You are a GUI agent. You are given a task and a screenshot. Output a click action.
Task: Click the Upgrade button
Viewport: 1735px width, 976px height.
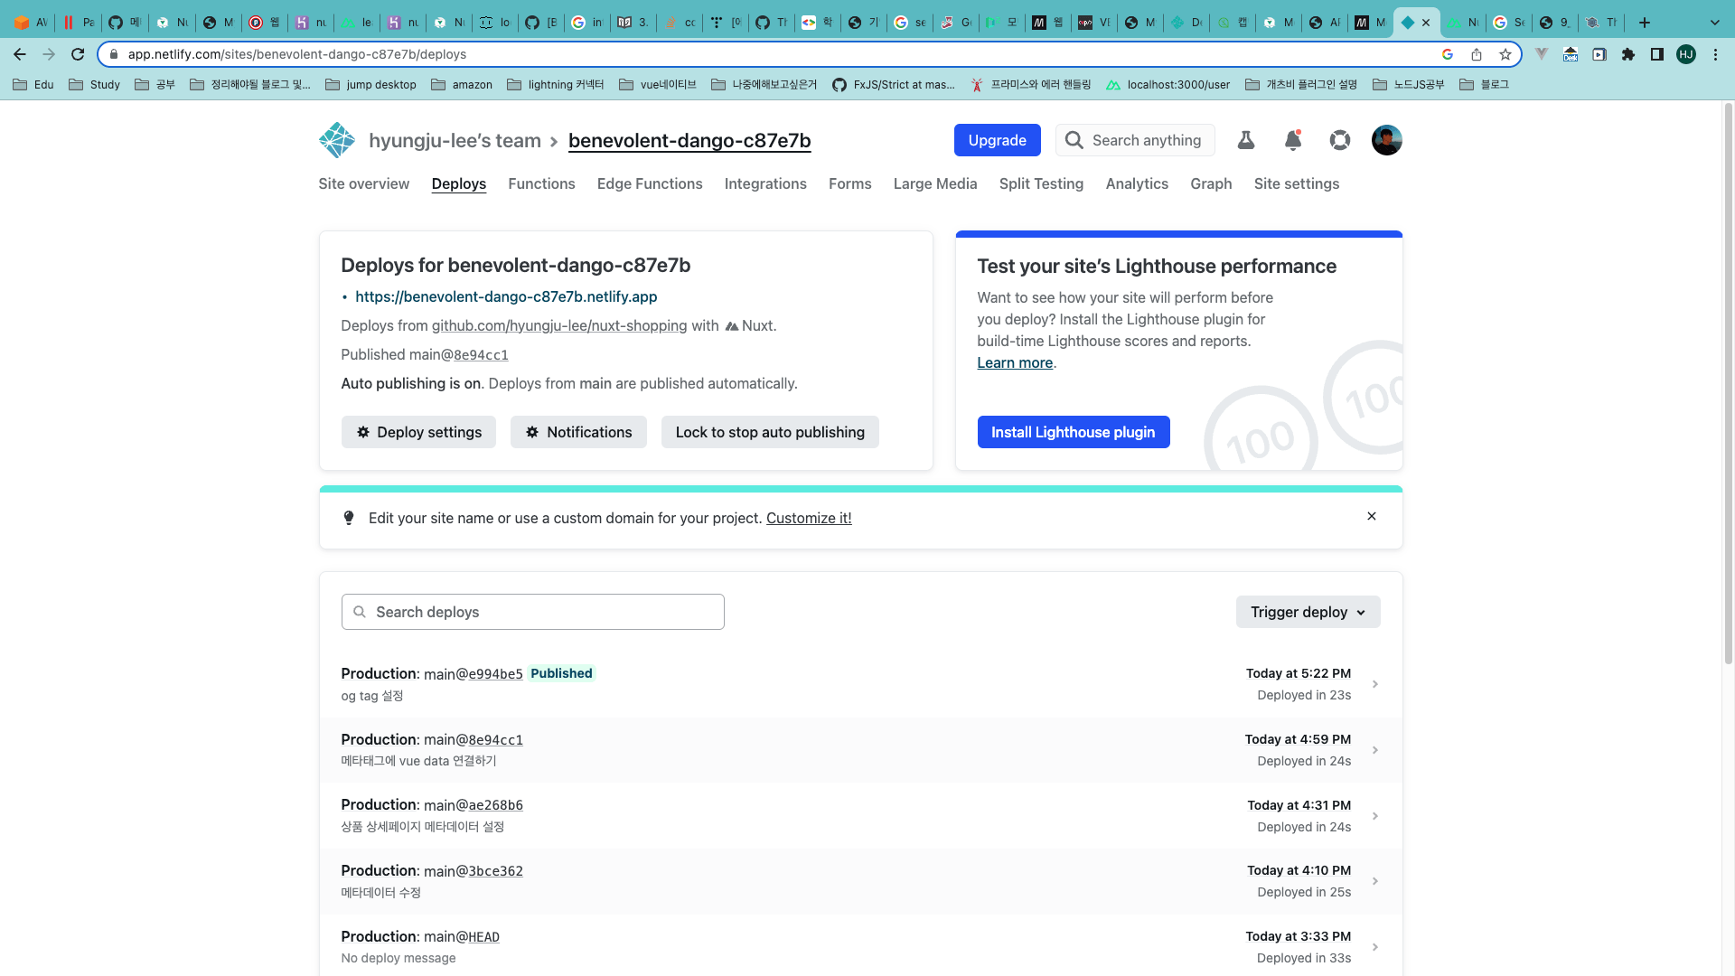click(x=997, y=140)
